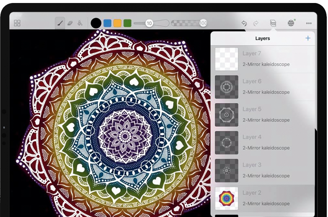Pick the black color swatch
This screenshot has width=328, height=217.
[96, 23]
